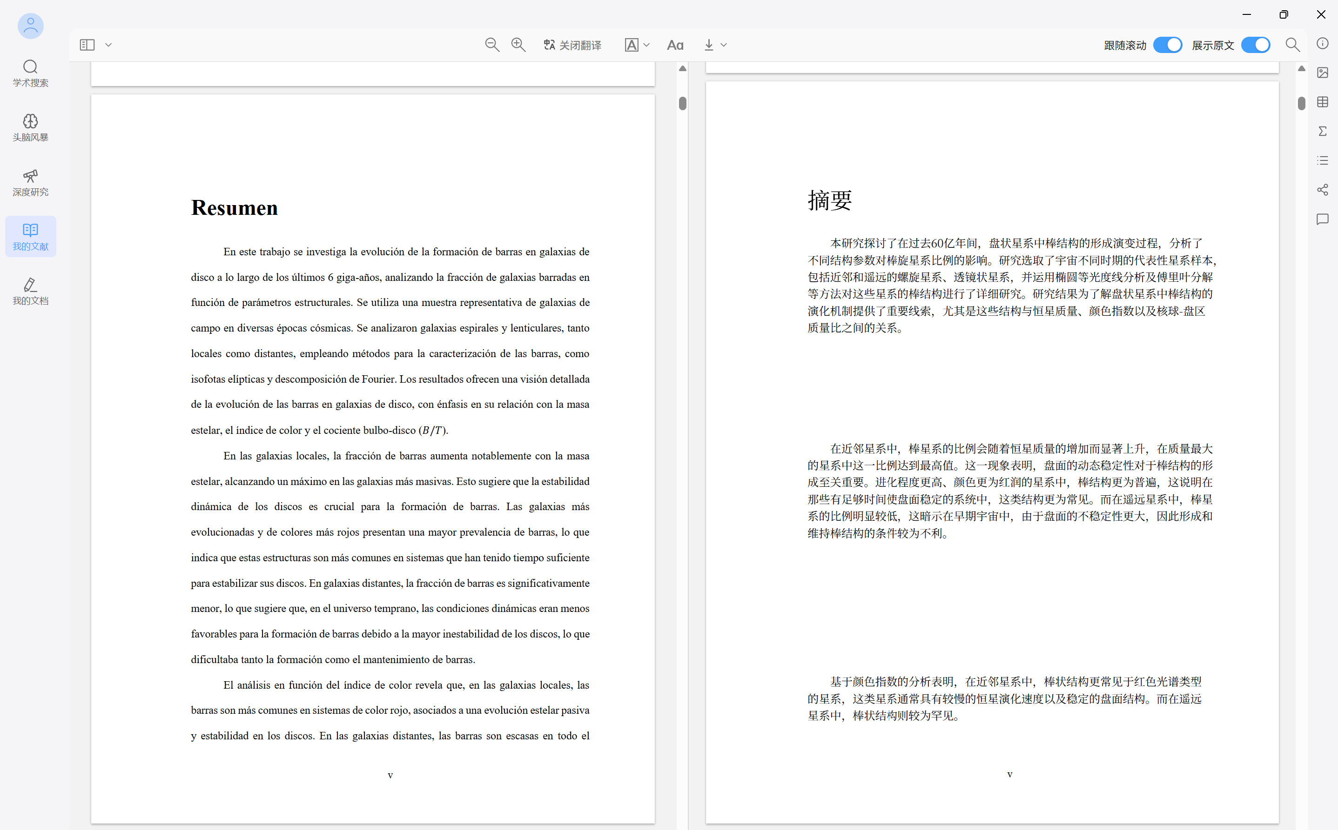Open the tables panel icon
This screenshot has height=830, width=1338.
coord(1323,102)
